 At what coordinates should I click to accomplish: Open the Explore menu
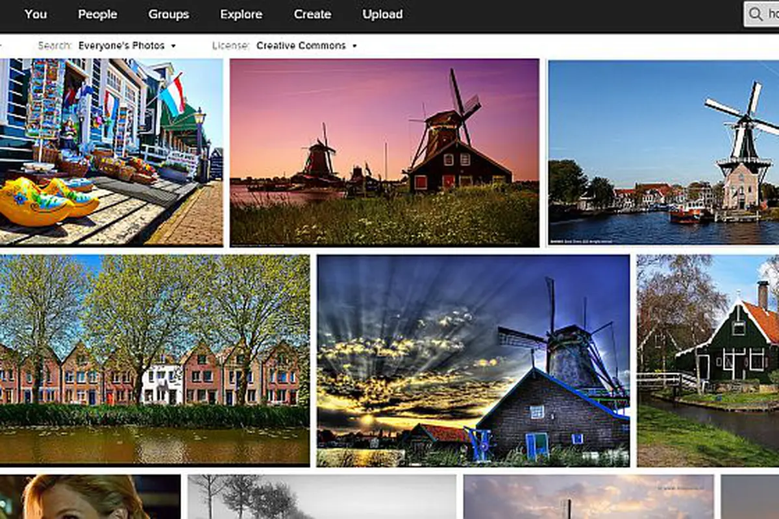(241, 14)
